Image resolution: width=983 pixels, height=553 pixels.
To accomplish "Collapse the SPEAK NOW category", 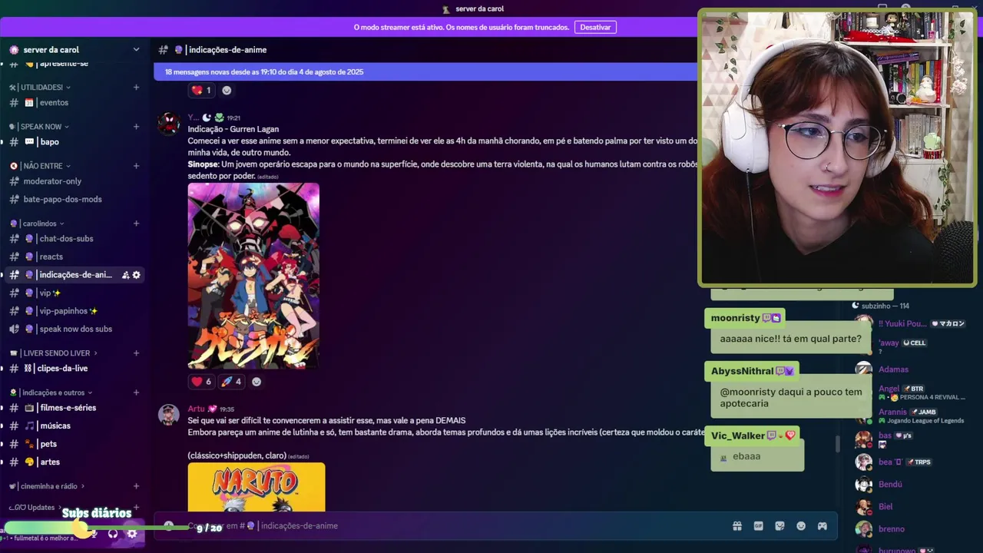I will pyautogui.click(x=39, y=127).
